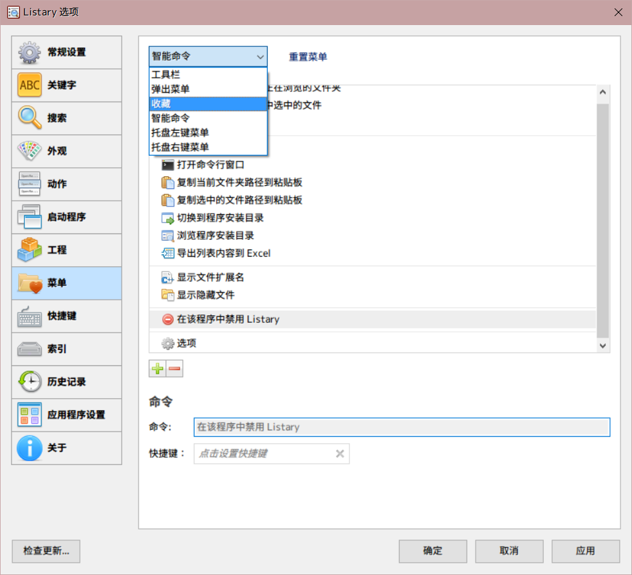
Task: Click the icon beside 显示文件扩展名
Action: [168, 278]
